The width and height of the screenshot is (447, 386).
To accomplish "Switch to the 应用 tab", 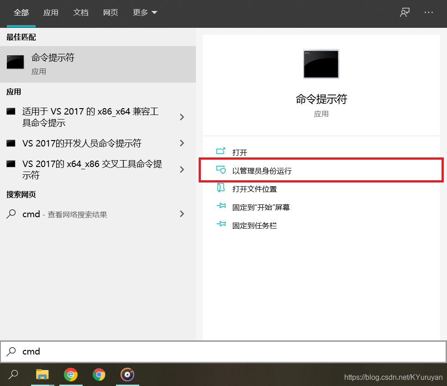I will pos(51,12).
